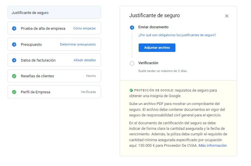251x166 pixels.
Task: Select the Justificante de seguro list item
Action: pyautogui.click(x=54, y=13)
